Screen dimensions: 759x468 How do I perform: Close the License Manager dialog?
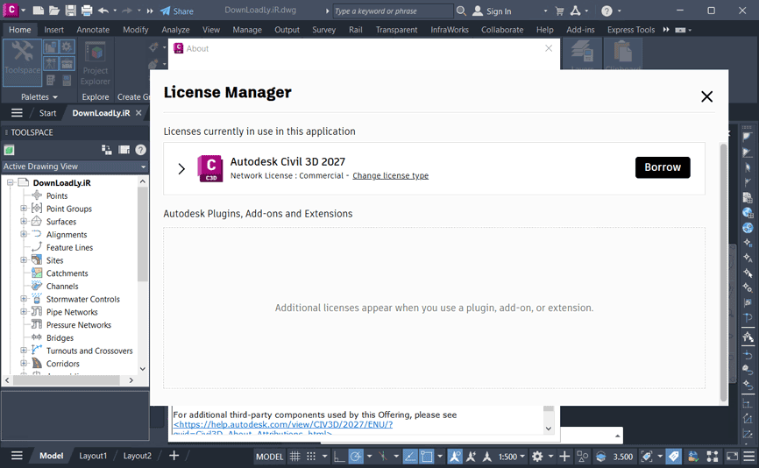coord(706,96)
